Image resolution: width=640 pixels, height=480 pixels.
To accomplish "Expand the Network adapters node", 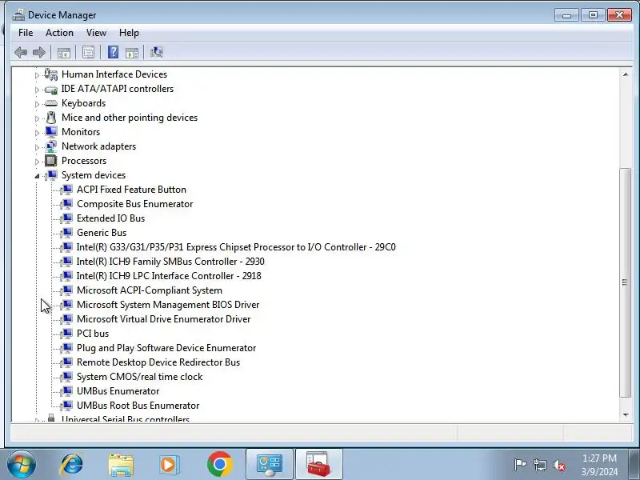I will pyautogui.click(x=37, y=147).
